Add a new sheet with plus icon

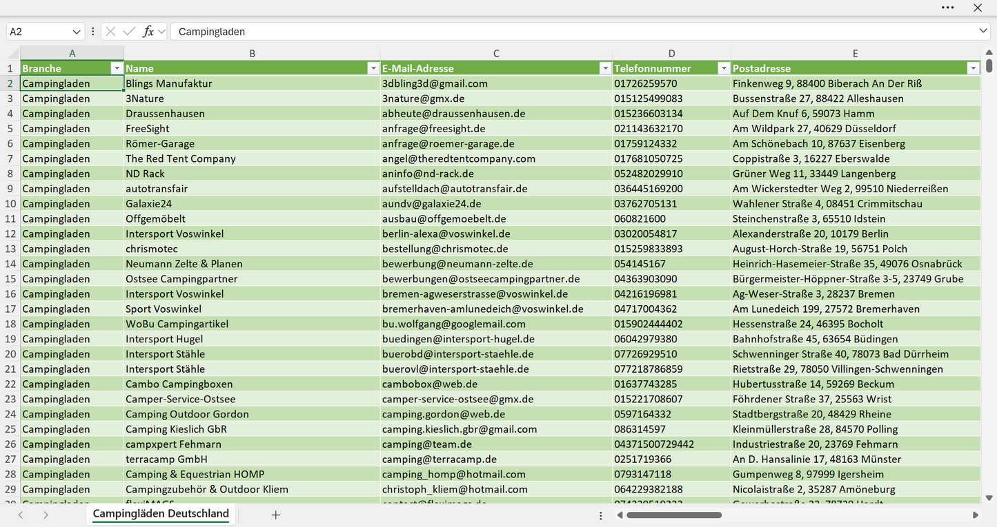pyautogui.click(x=276, y=515)
